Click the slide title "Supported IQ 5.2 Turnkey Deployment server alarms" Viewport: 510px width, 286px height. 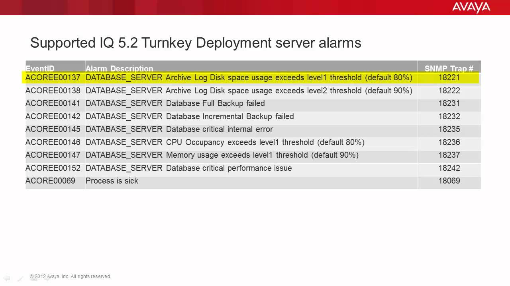[196, 43]
